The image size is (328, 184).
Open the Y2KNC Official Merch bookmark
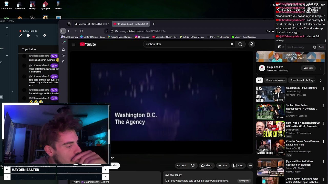point(192,37)
